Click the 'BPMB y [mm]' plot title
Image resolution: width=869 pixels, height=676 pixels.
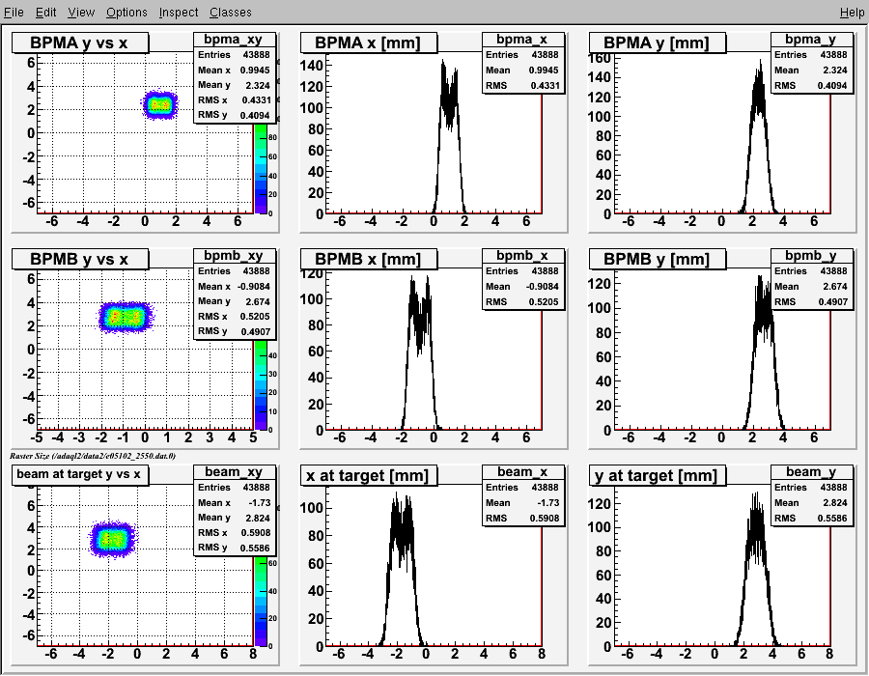tap(658, 260)
